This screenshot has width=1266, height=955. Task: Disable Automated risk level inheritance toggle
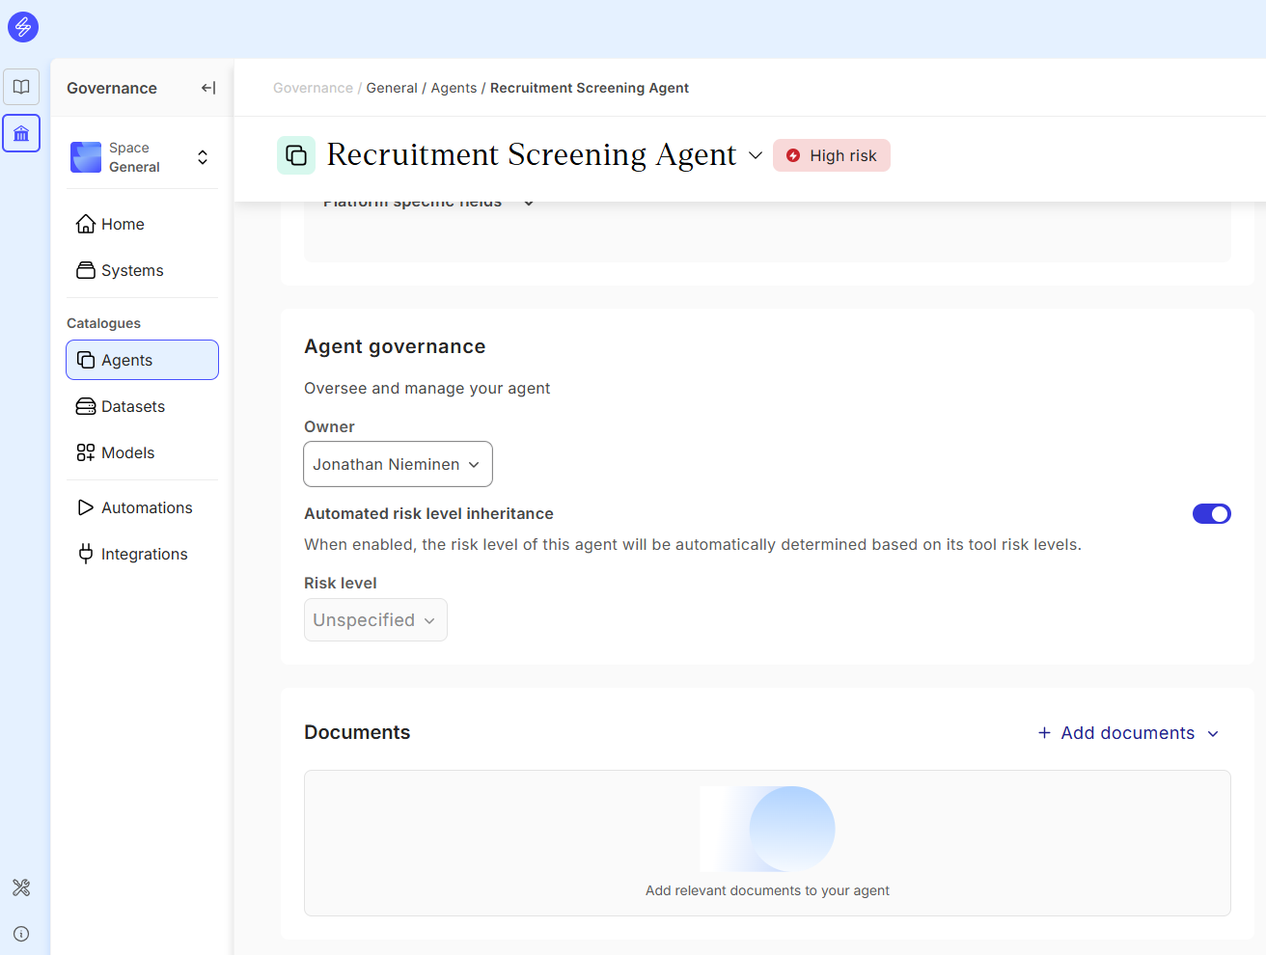1211,514
